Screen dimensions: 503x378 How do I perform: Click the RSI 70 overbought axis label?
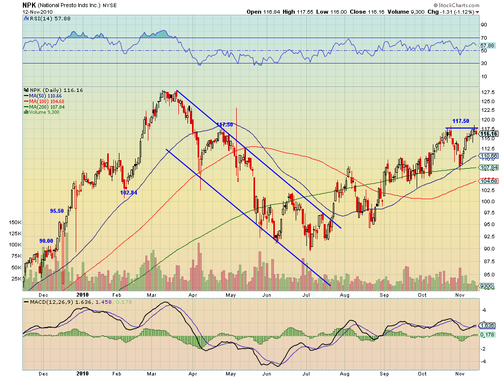point(484,38)
